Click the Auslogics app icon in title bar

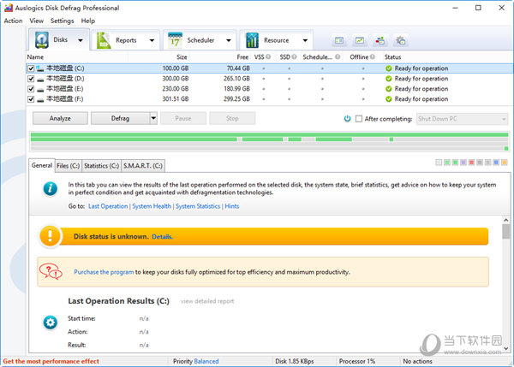pyautogui.click(x=9, y=8)
